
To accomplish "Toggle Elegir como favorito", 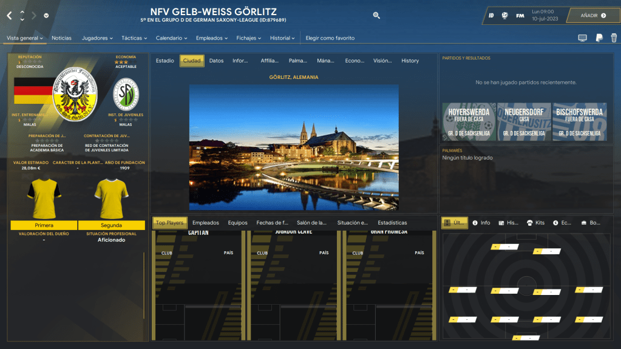I will pos(330,38).
